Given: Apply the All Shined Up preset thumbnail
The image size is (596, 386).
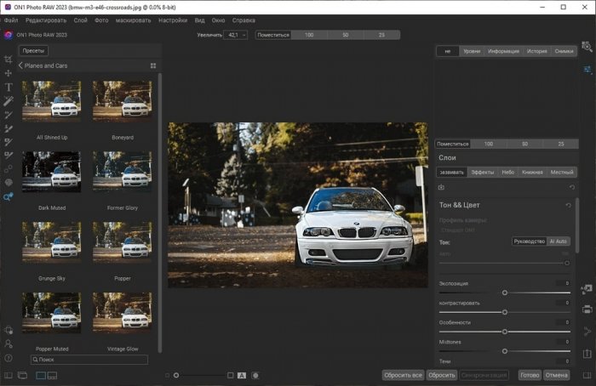Looking at the screenshot, I should (x=52, y=100).
